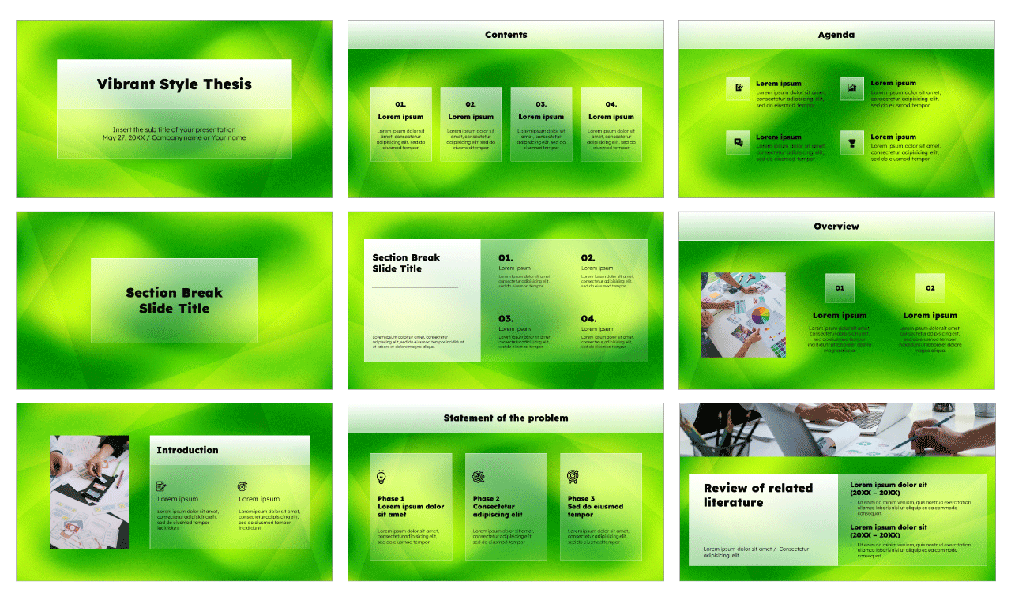Click the target award icon above Phase 3

point(573,476)
